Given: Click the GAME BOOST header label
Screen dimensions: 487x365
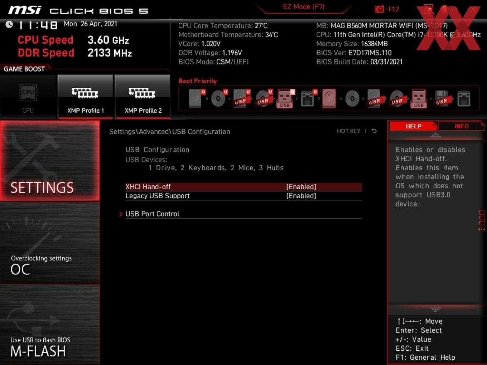Looking at the screenshot, I should pos(24,69).
